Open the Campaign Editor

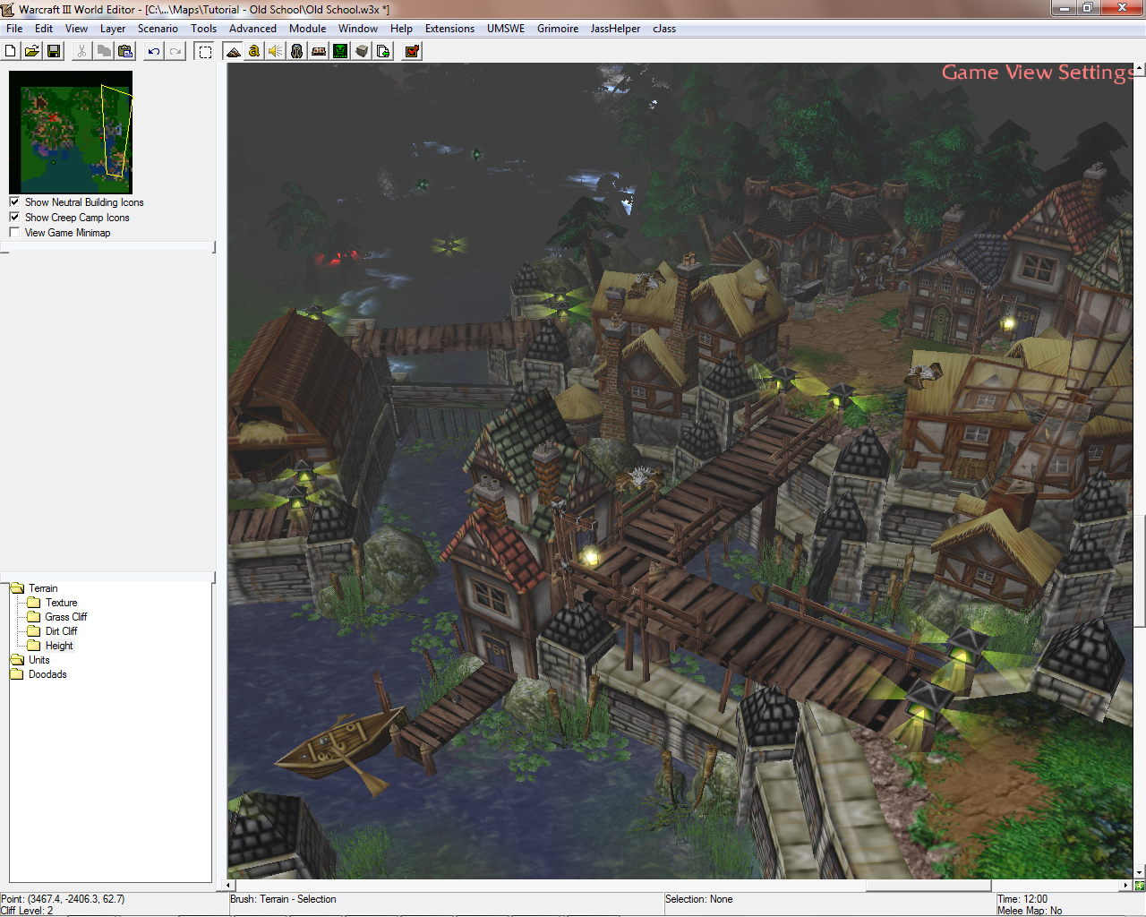(319, 51)
